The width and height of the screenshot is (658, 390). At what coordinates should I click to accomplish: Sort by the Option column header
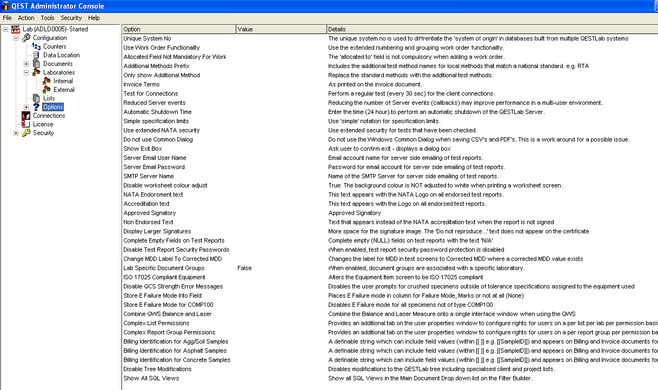[178, 29]
